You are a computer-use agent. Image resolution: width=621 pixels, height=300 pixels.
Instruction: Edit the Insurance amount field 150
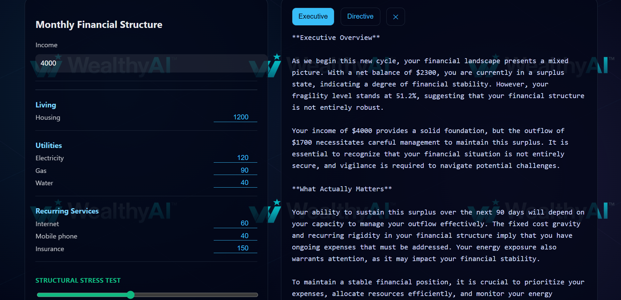click(x=235, y=248)
